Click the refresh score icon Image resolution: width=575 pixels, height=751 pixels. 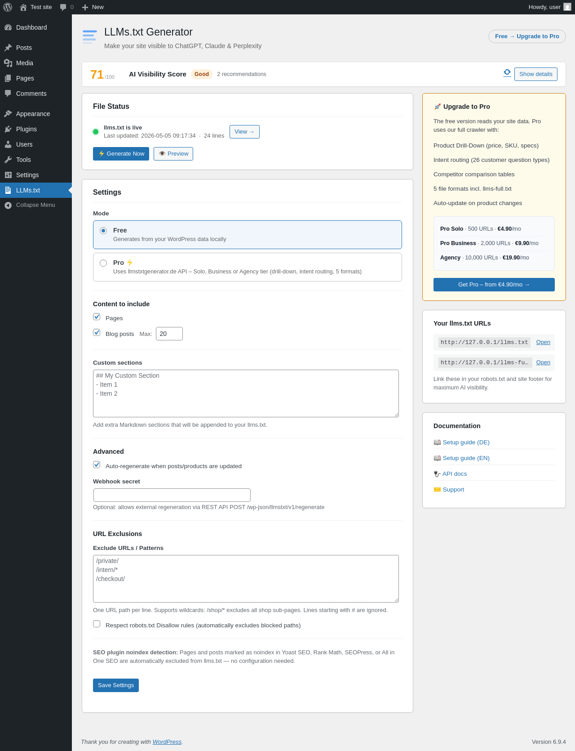(x=507, y=72)
